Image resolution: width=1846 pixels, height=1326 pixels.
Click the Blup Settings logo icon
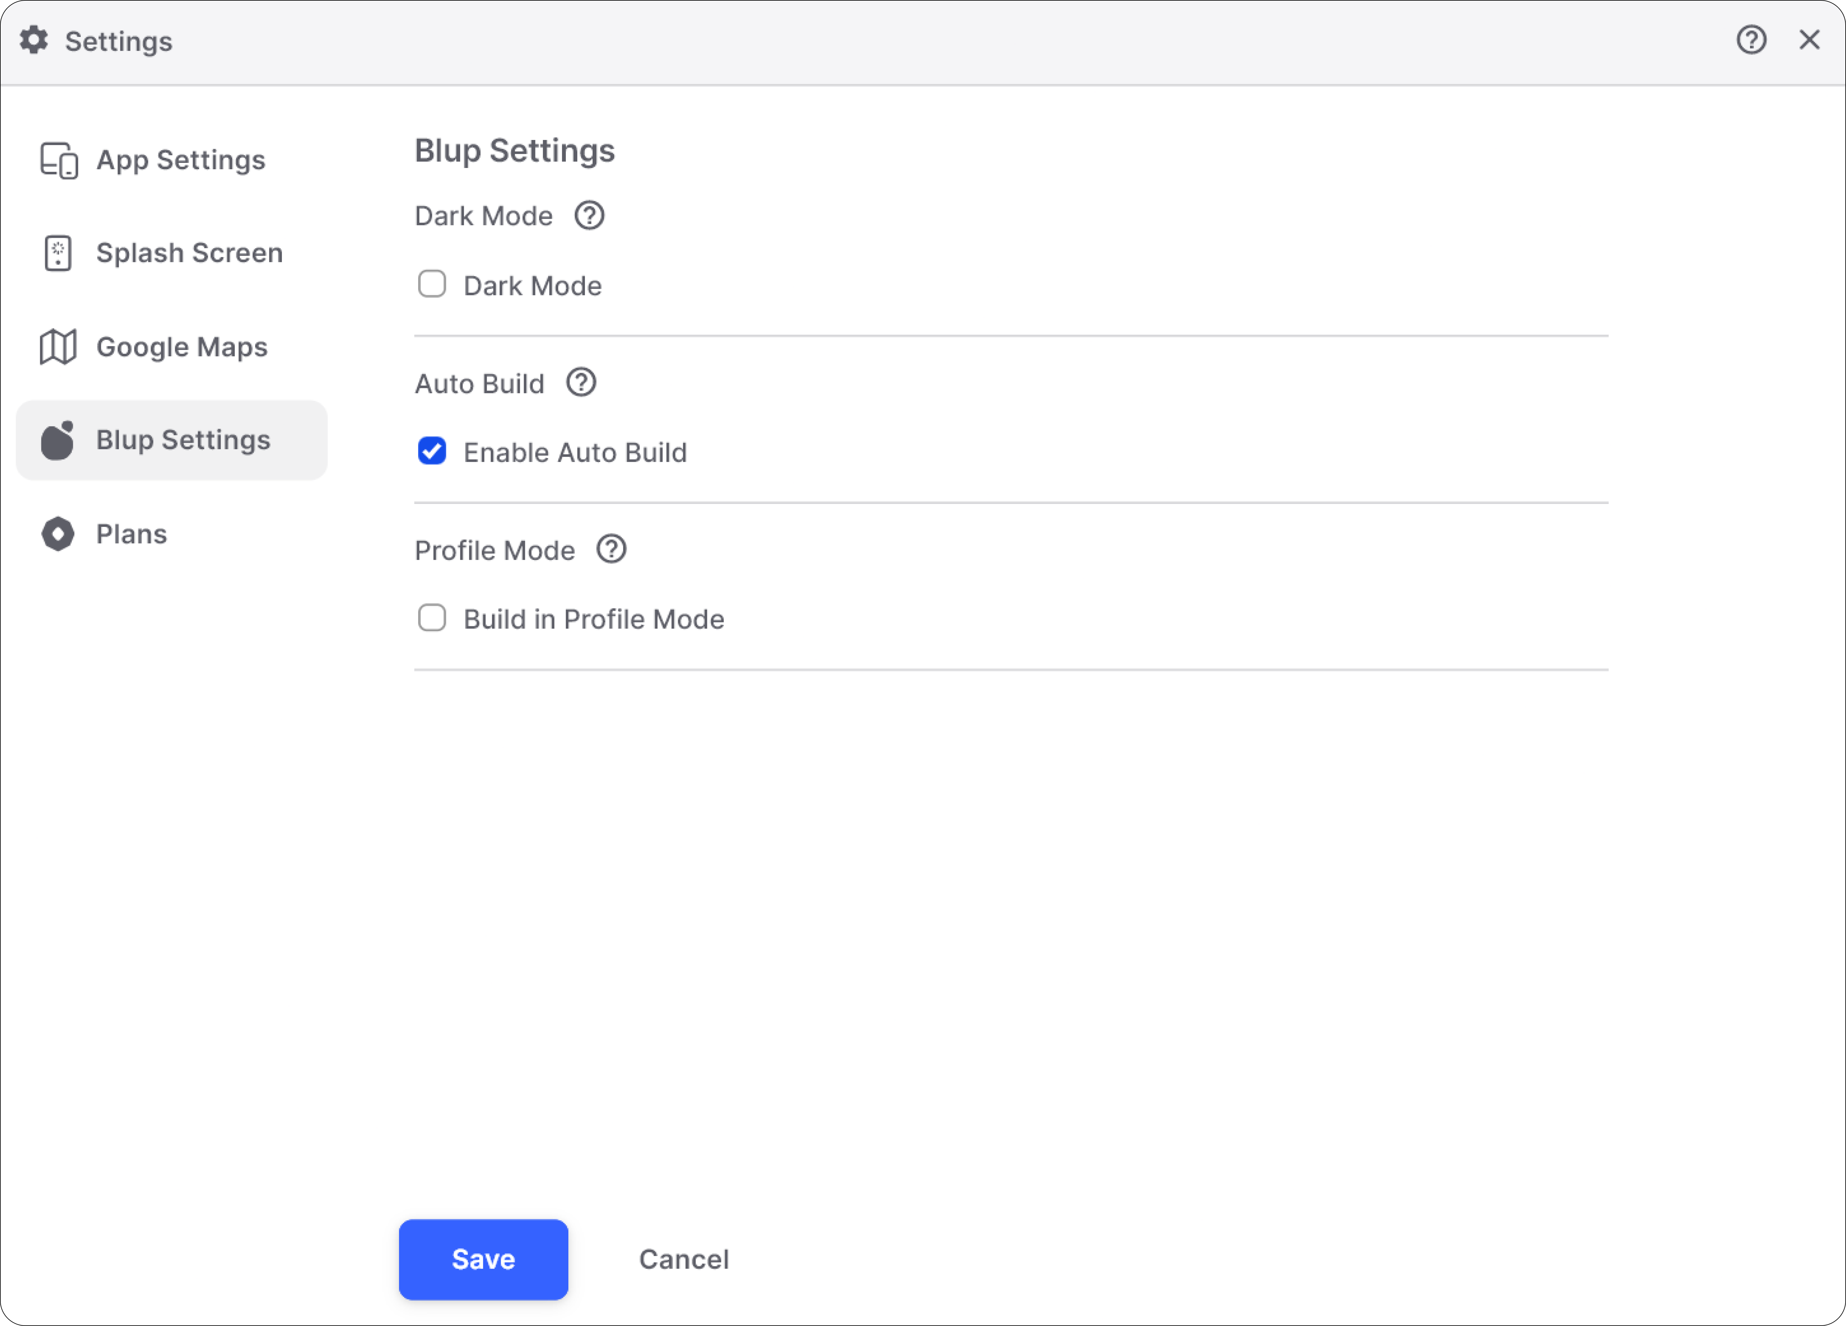(58, 441)
